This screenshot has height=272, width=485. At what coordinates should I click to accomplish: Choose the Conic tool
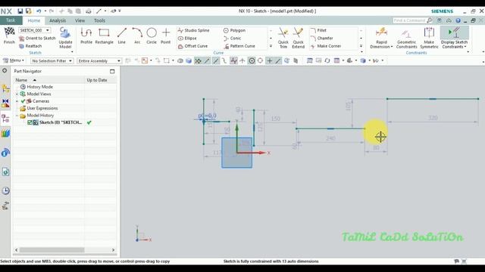[232, 39]
